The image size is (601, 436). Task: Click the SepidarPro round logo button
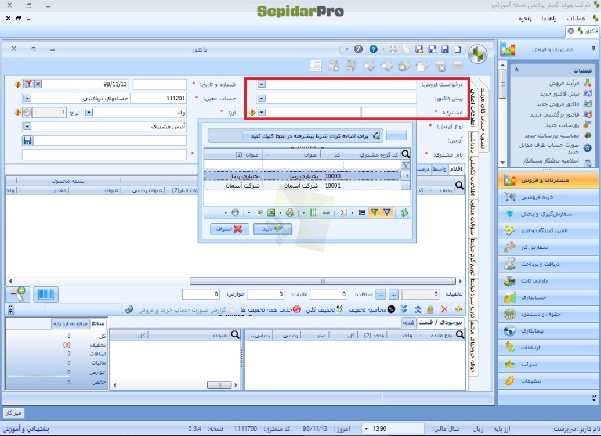tap(477, 54)
